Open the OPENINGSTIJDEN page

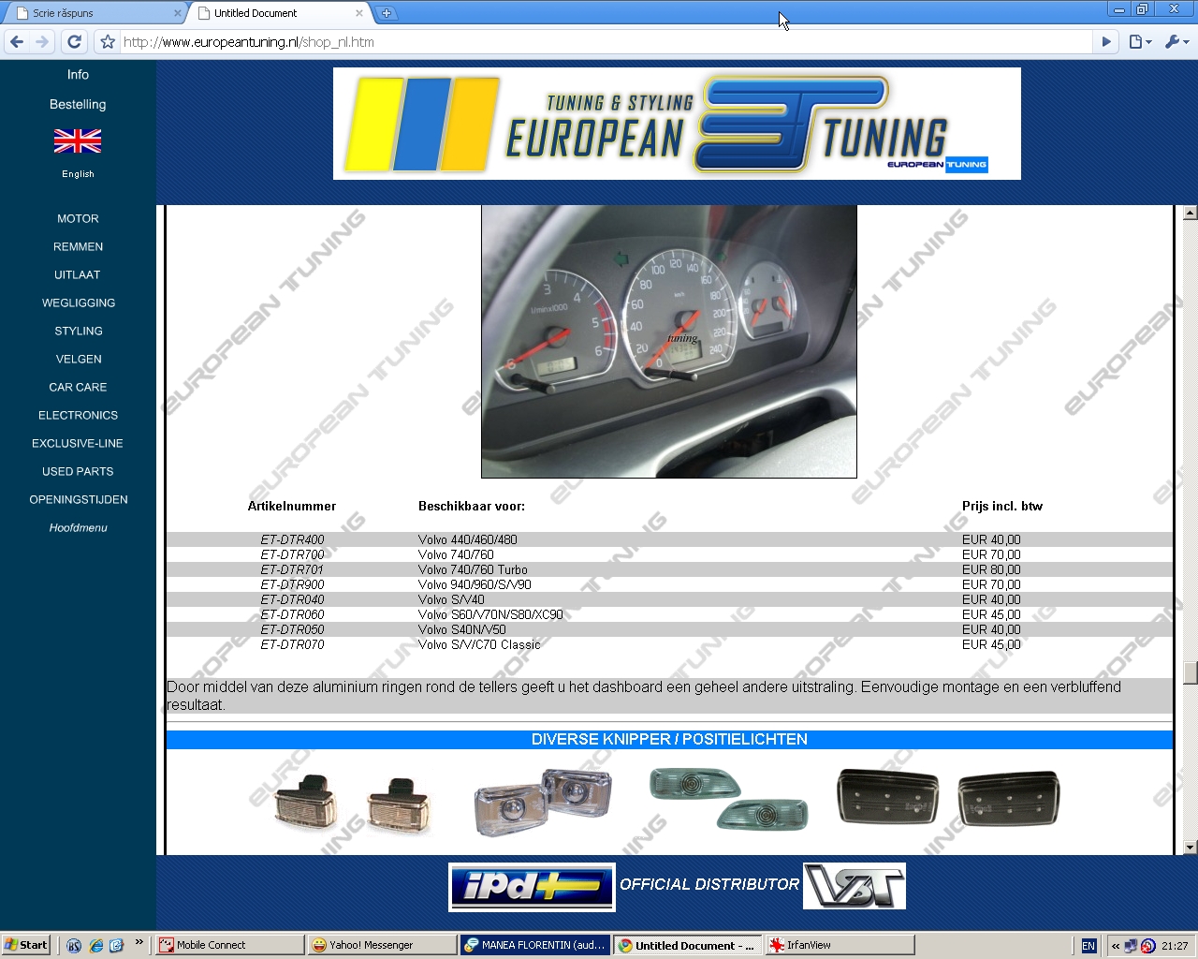point(79,500)
